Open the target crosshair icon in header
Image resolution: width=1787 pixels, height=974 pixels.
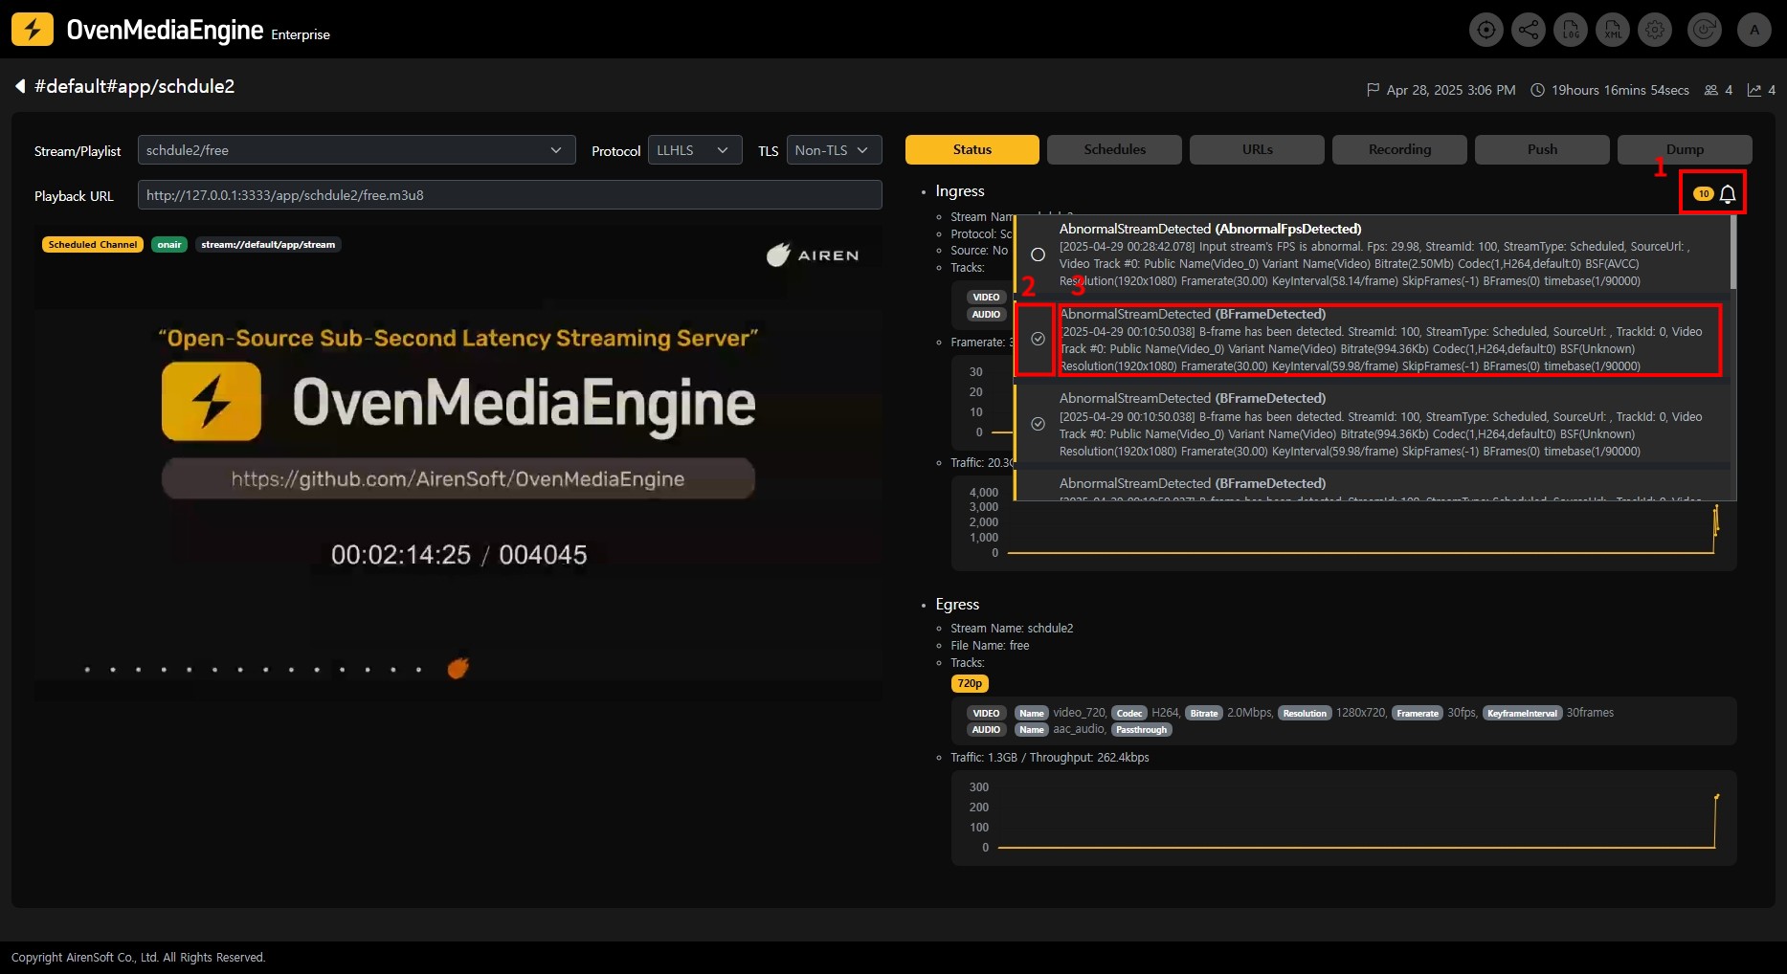(1485, 30)
